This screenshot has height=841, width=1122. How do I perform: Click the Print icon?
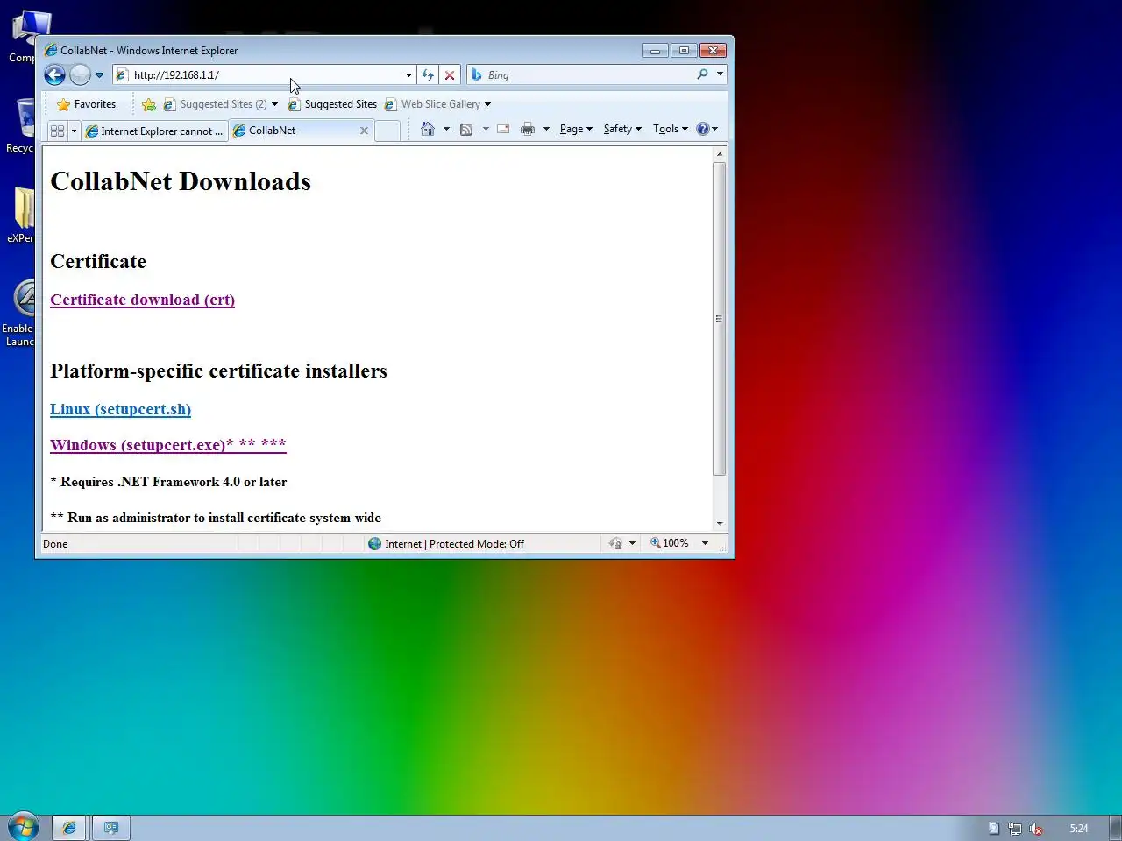coord(527,129)
